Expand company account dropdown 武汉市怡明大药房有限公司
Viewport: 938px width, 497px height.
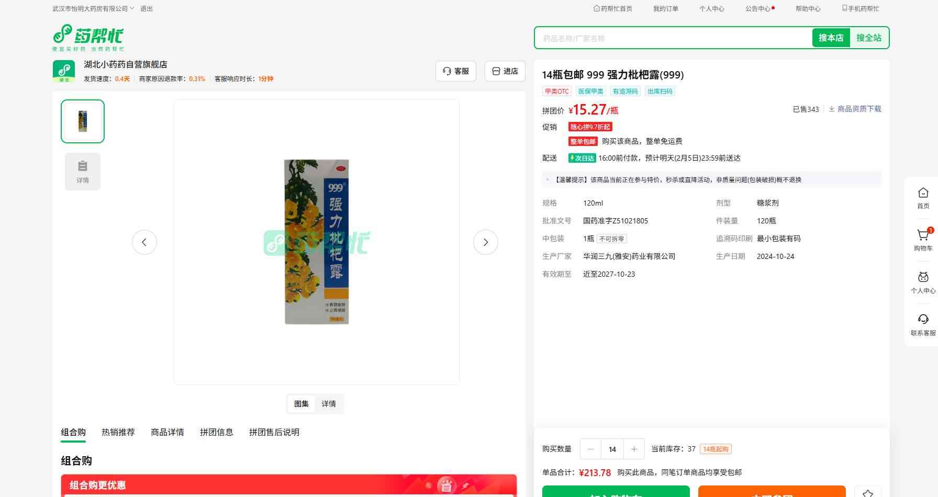(93, 8)
